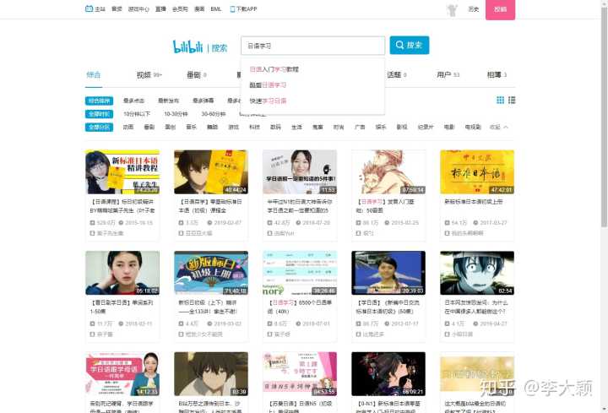Select the 10分钟以下 duration filter
This screenshot has width=608, height=413.
coord(137,113)
